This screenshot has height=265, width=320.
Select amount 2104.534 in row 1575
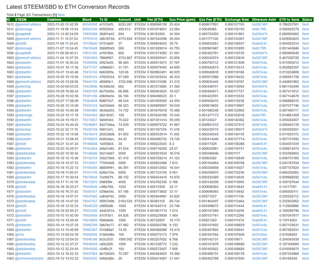pyautogui.click(x=125, y=201)
